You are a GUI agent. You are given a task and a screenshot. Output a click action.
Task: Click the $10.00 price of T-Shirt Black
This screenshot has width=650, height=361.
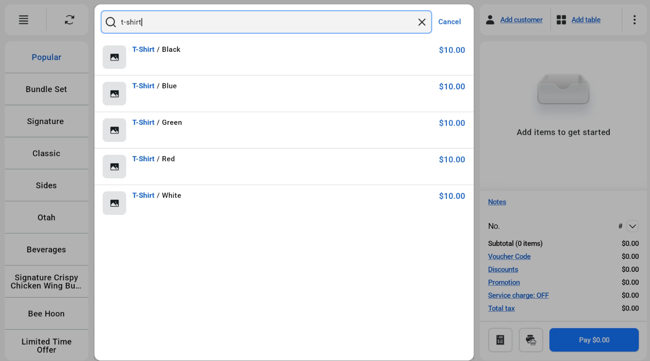(x=452, y=50)
